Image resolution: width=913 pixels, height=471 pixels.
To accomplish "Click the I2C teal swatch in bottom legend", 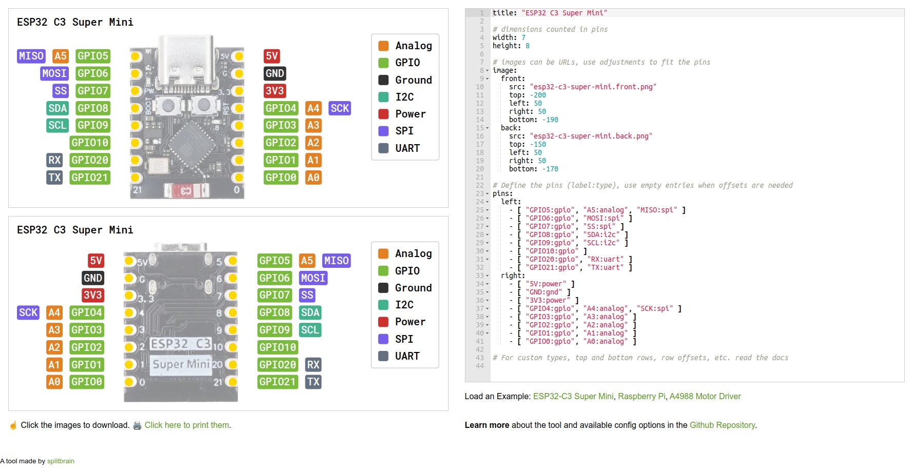I will pos(383,305).
